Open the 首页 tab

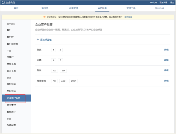pyautogui.click(x=16, y=9)
